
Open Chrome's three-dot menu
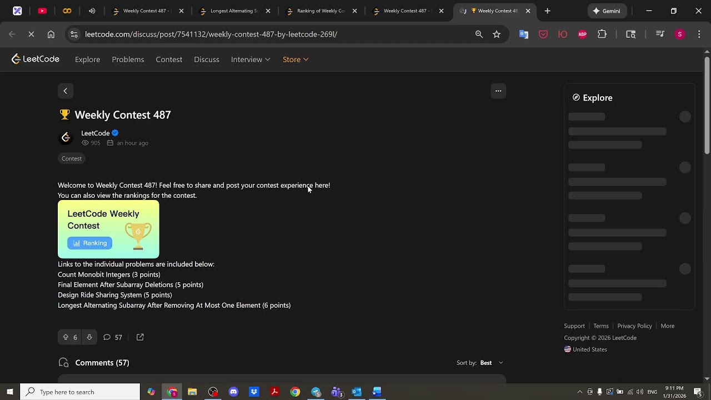coord(698,34)
